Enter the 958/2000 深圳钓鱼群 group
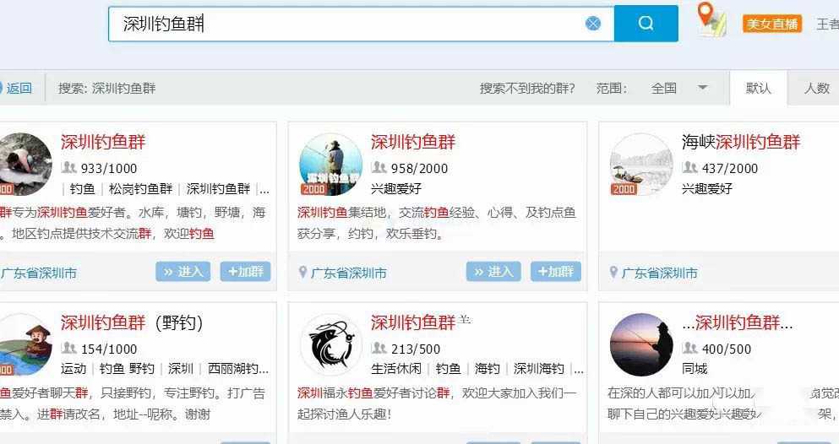 pyautogui.click(x=493, y=271)
